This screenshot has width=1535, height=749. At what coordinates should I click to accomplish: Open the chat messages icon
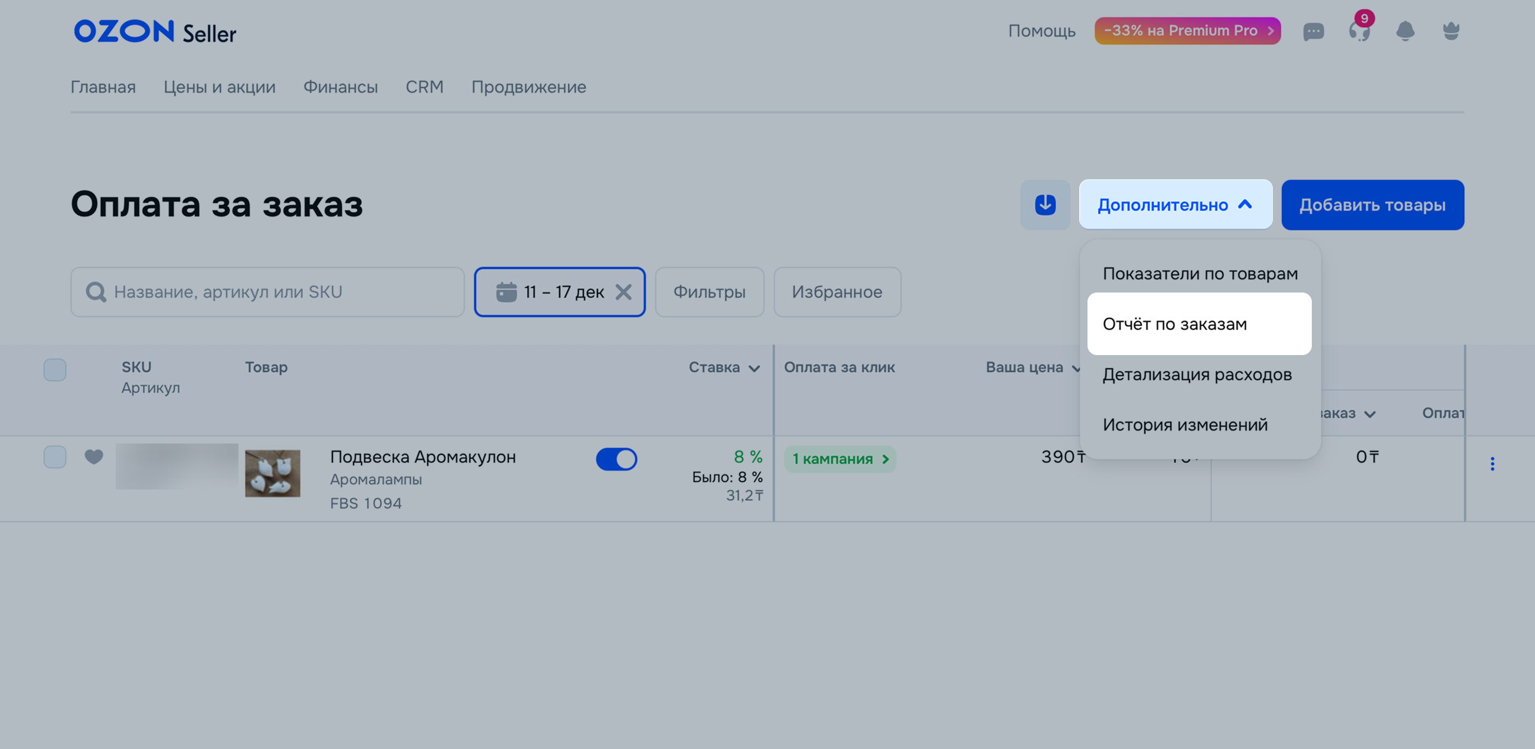coord(1314,32)
